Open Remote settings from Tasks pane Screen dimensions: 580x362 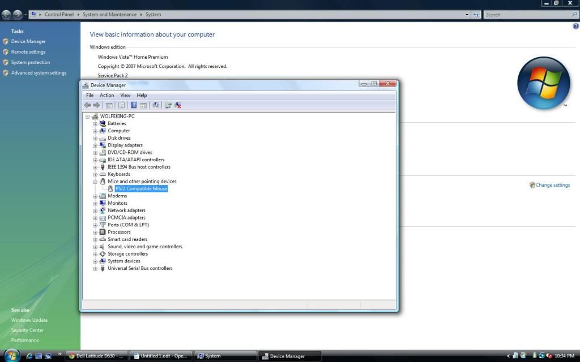pyautogui.click(x=28, y=51)
